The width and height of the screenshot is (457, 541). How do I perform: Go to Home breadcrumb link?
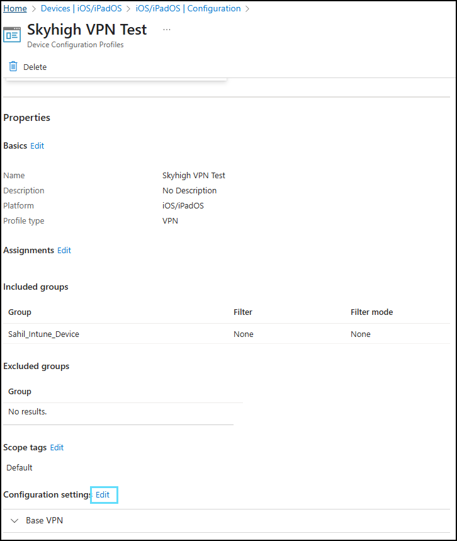click(15, 8)
